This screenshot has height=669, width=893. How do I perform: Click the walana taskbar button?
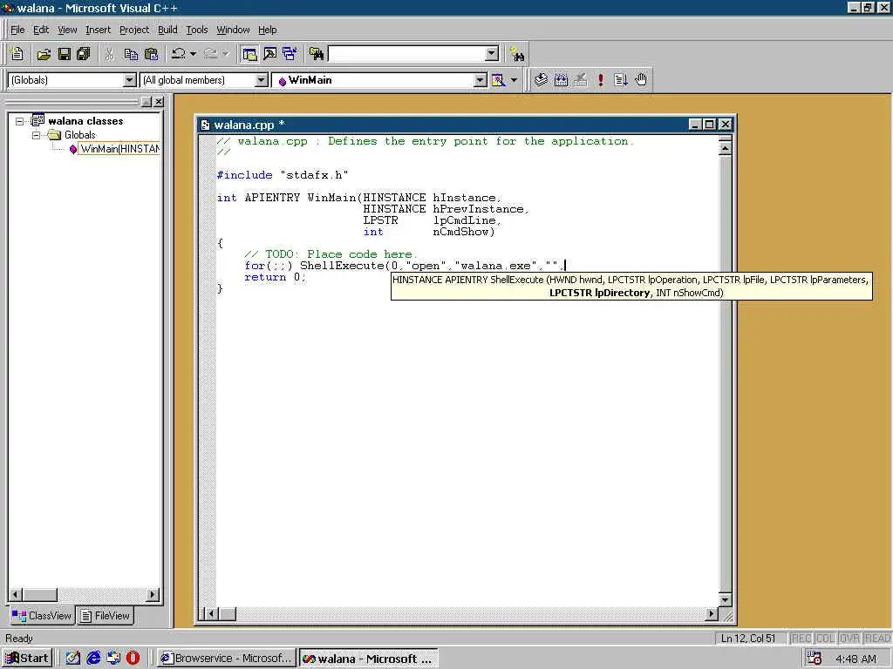click(x=369, y=659)
